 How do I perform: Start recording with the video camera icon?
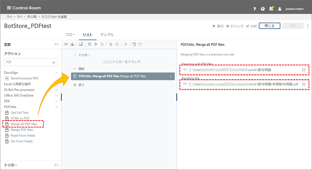(x=66, y=44)
